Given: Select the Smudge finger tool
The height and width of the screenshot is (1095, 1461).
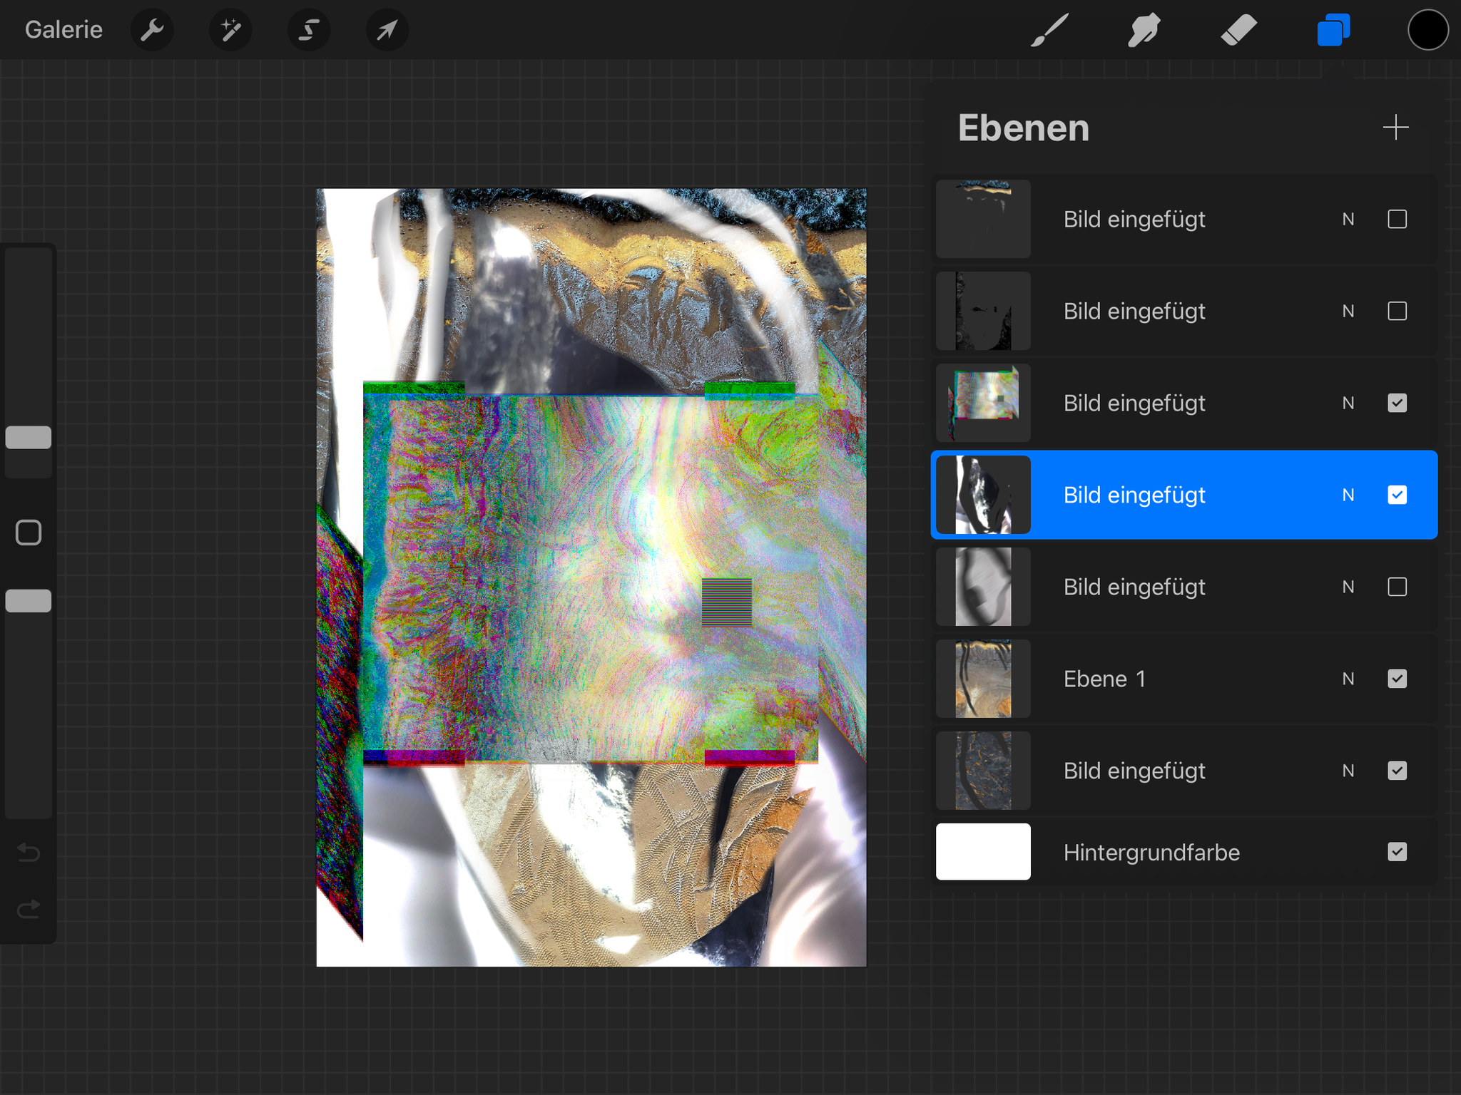Looking at the screenshot, I should 1144,30.
